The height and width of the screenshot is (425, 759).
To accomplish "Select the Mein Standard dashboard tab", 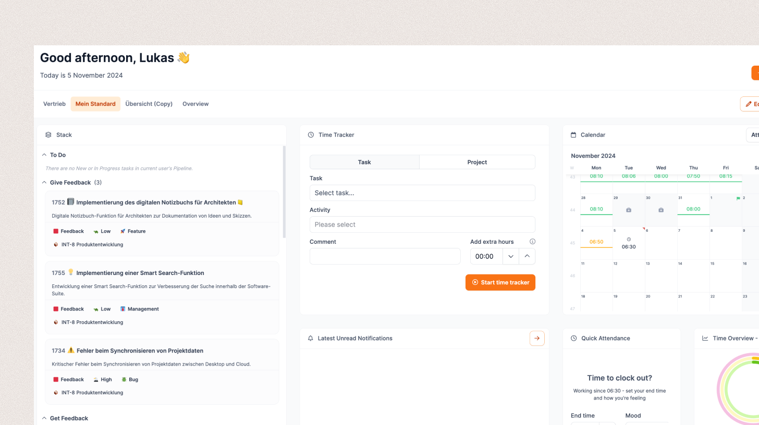I will pyautogui.click(x=95, y=104).
